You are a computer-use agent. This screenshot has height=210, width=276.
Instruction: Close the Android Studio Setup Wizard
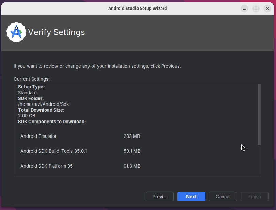[267, 9]
